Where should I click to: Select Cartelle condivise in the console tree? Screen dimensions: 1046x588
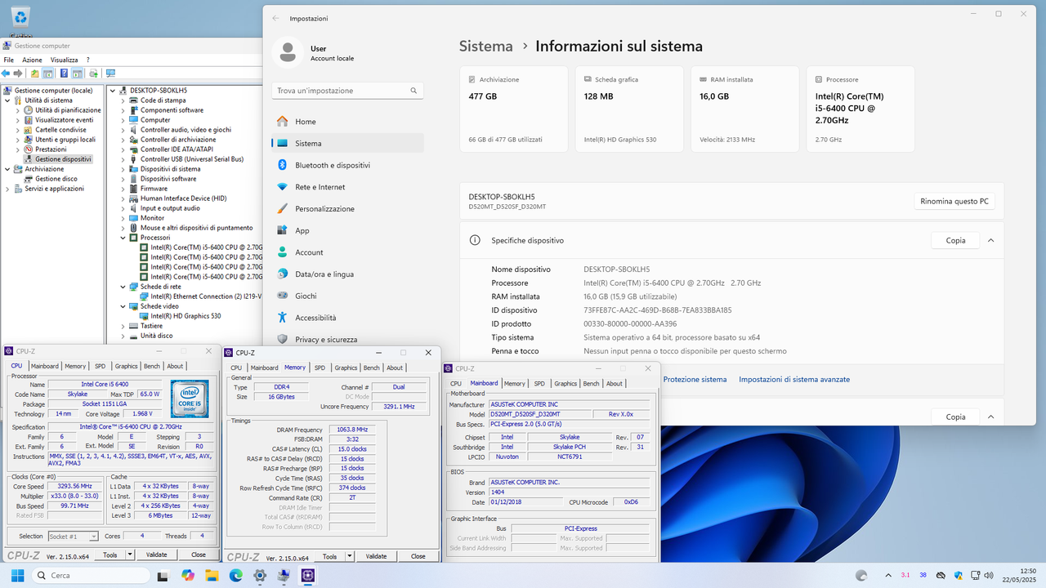click(x=60, y=130)
